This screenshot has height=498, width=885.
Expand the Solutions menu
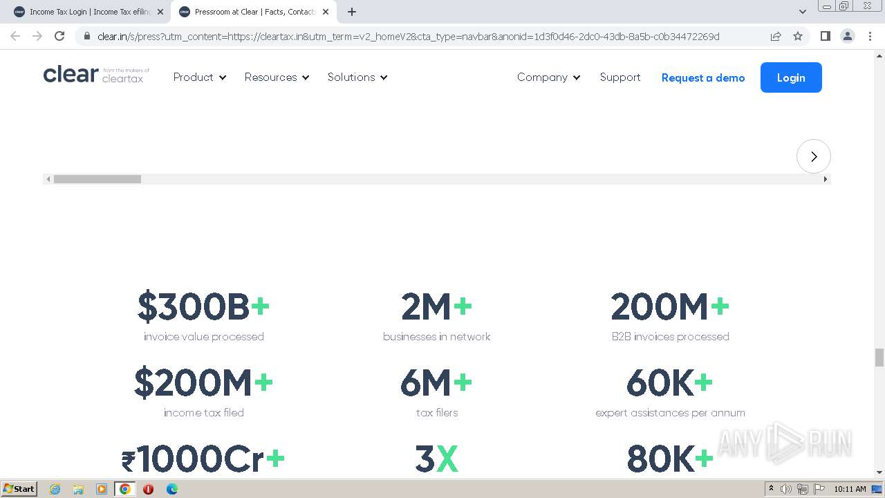[357, 77]
